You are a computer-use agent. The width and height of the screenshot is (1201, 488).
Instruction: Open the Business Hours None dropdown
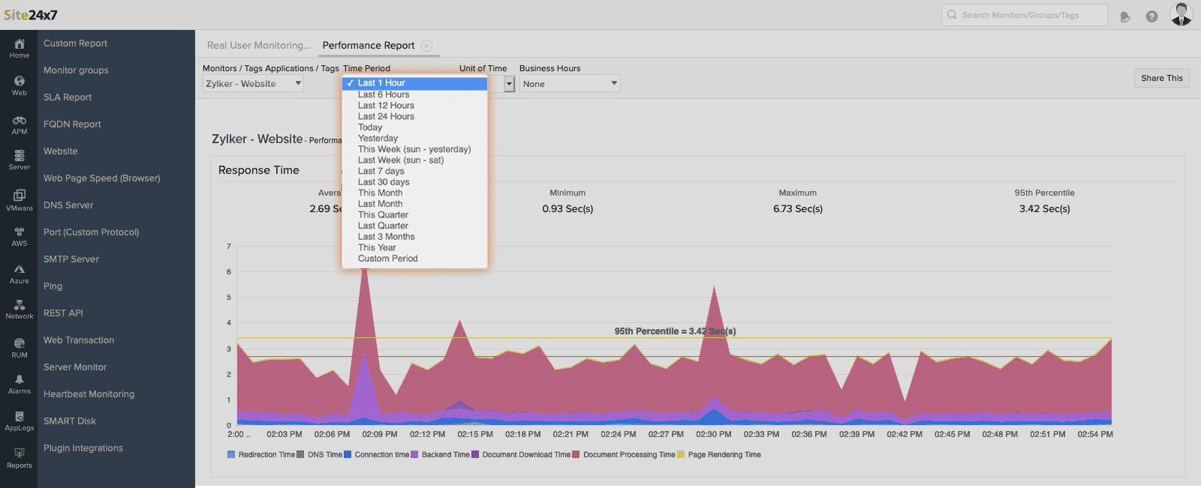(570, 84)
